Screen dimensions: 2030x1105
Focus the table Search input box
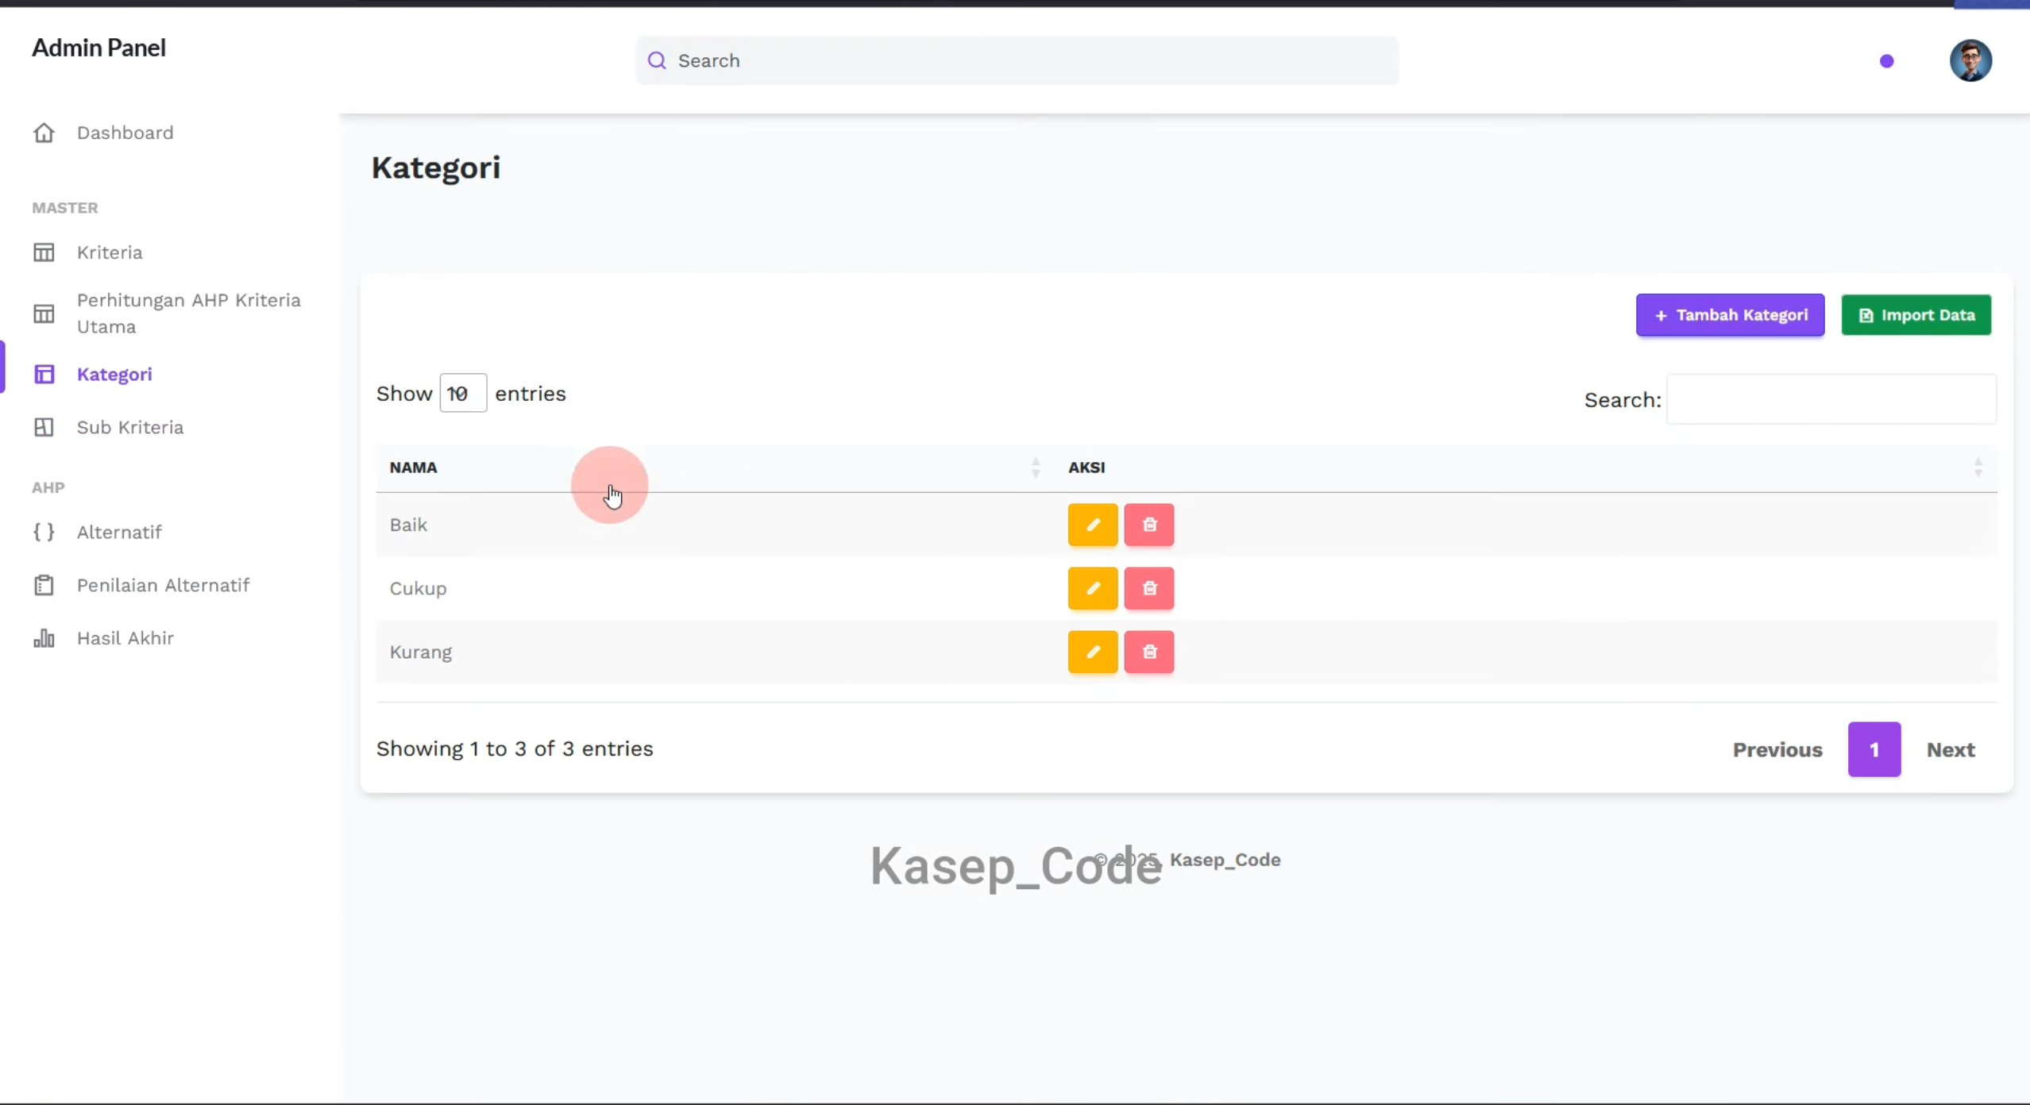coord(1831,399)
